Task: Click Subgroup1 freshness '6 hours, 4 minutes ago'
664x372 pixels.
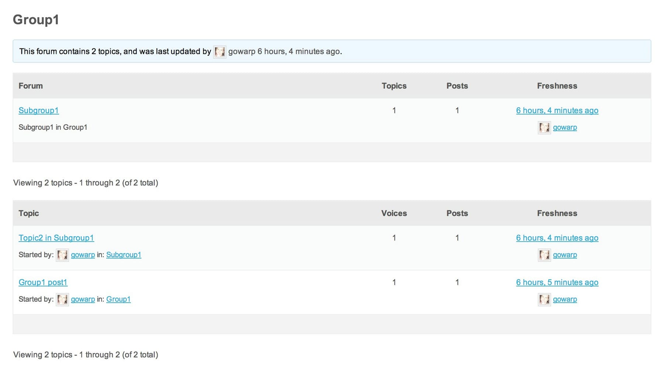Action: (557, 111)
